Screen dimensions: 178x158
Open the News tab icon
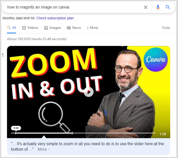69,28
